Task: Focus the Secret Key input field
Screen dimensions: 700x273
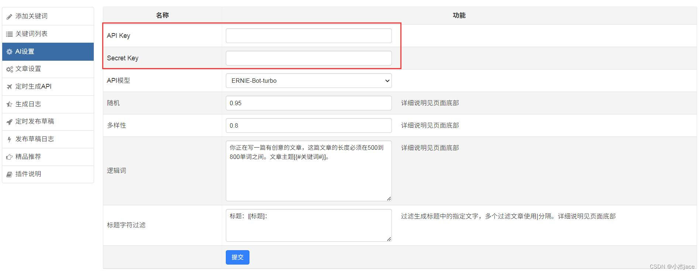Action: 308,58
